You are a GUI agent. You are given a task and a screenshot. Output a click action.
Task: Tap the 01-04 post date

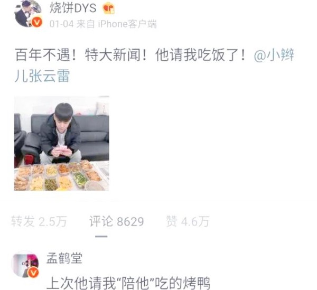61,24
